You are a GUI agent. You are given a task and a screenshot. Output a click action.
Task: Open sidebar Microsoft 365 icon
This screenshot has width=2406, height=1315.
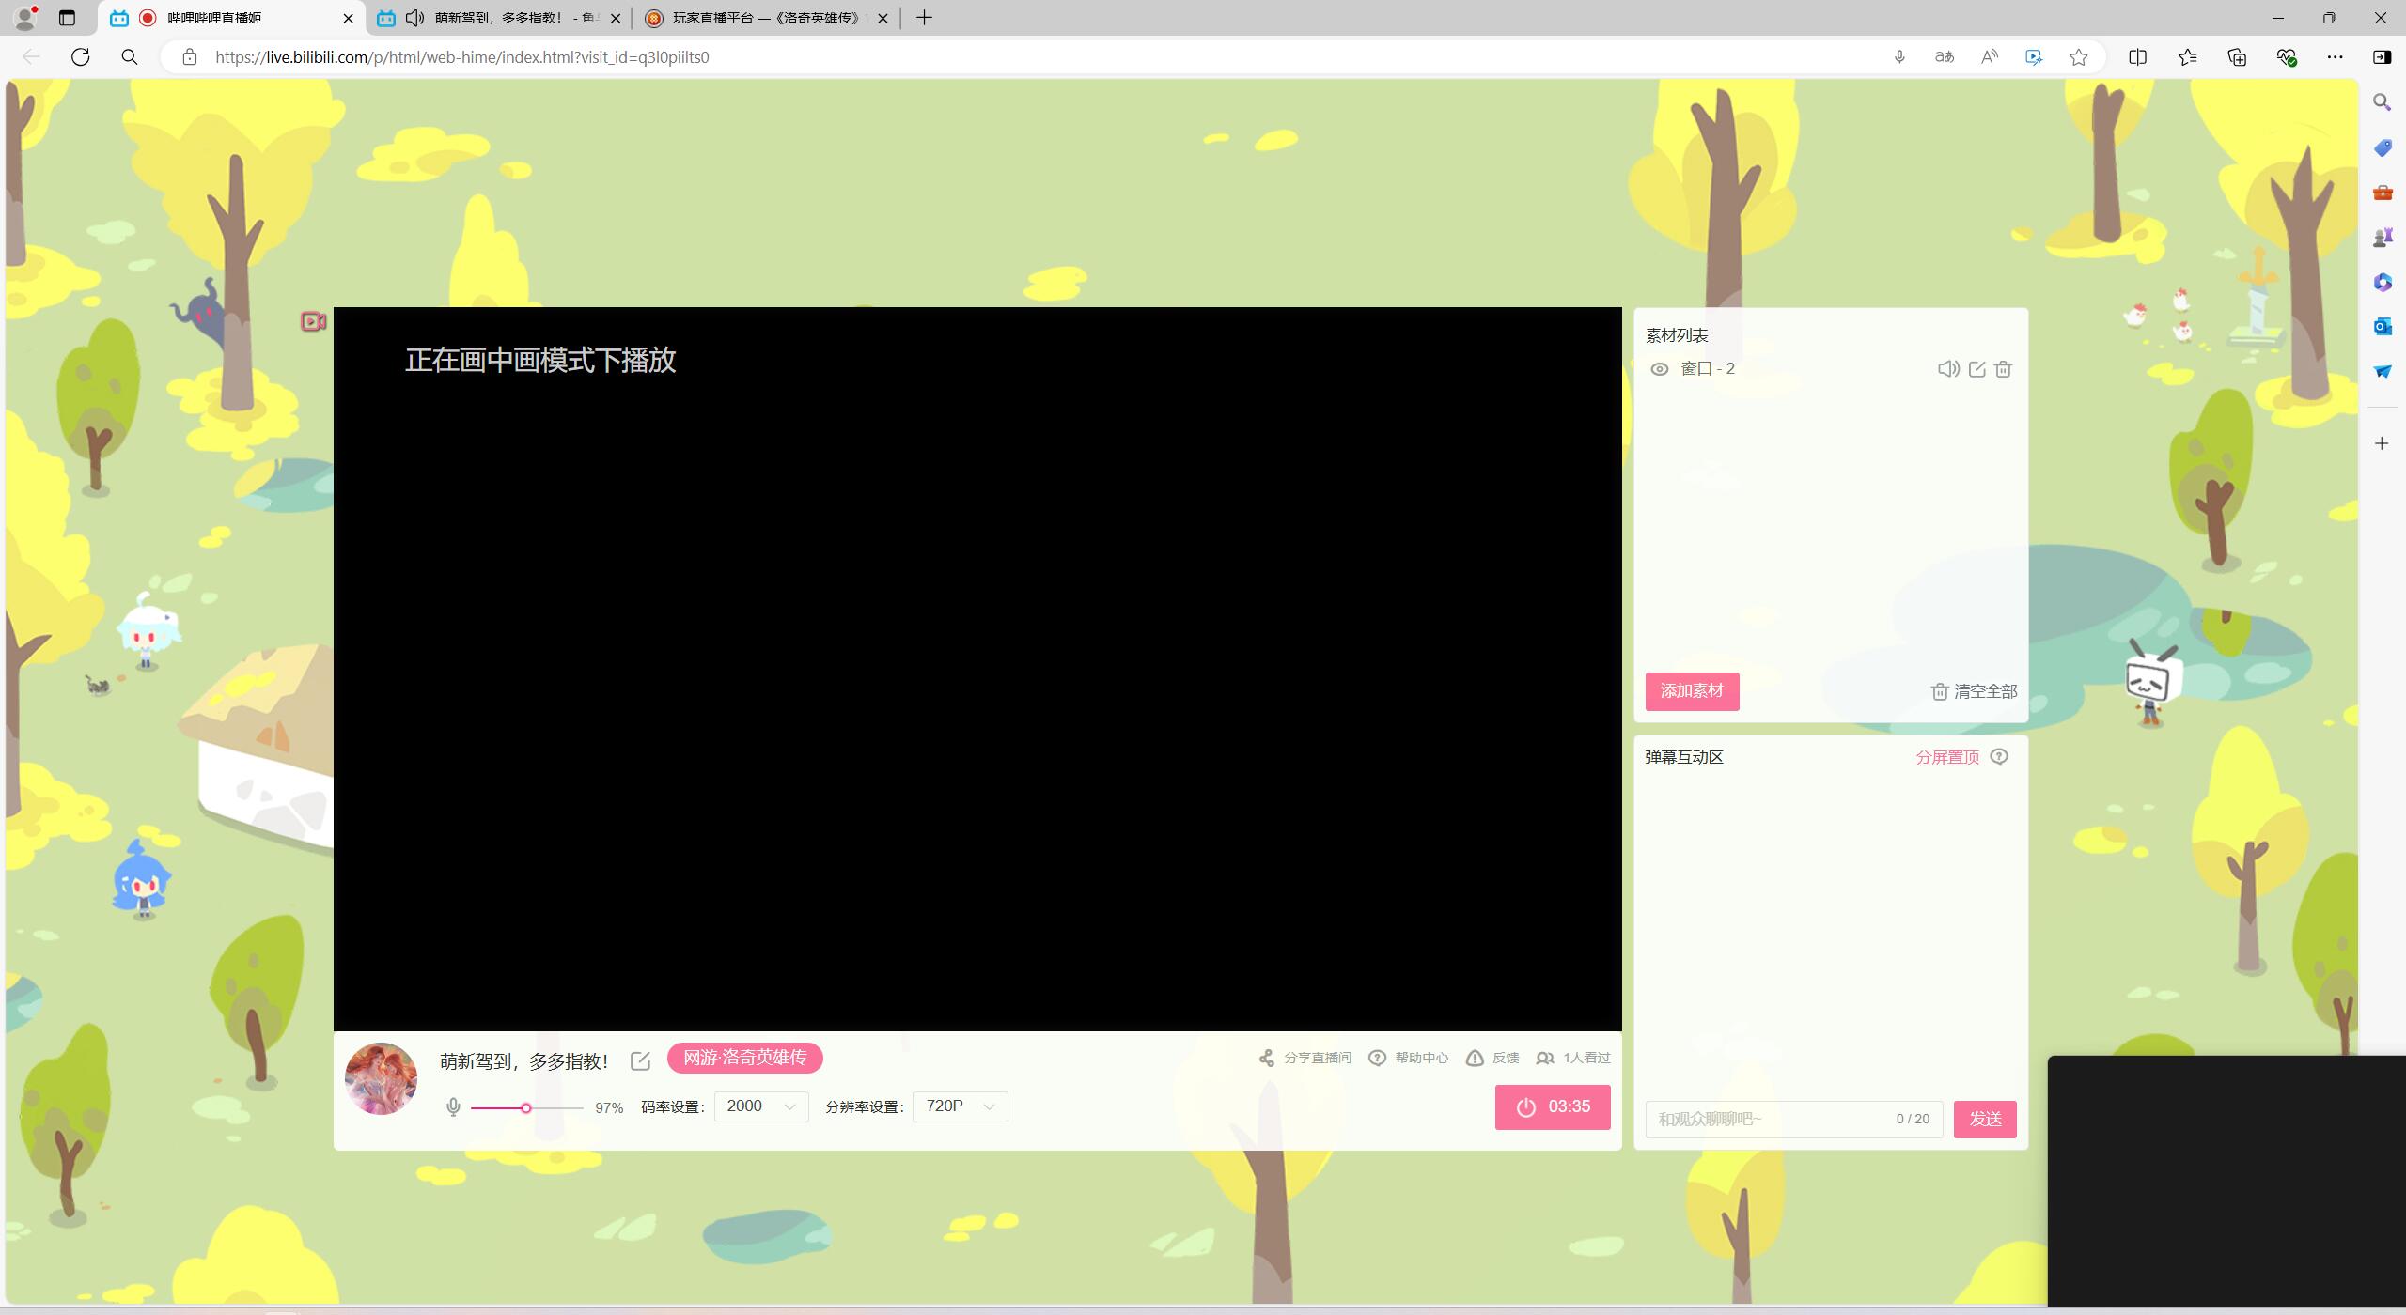pos(2383,282)
